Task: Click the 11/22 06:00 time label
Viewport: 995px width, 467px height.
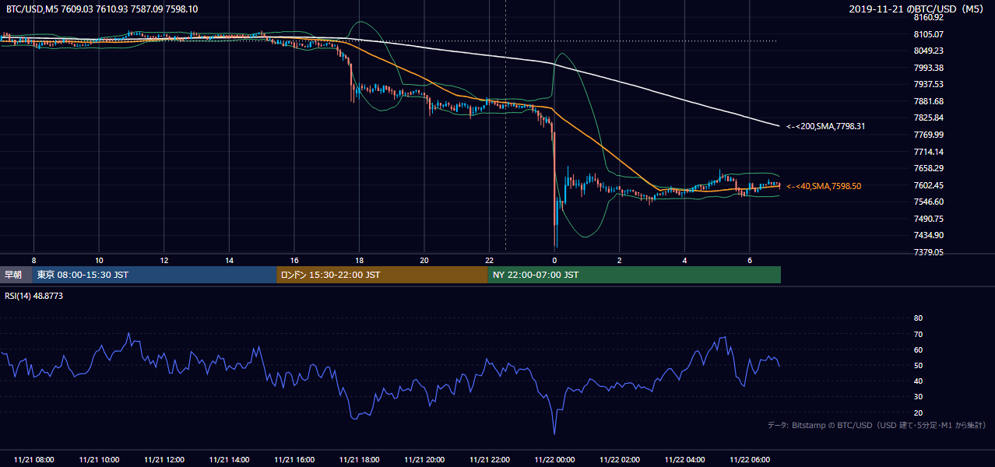Action: click(750, 460)
